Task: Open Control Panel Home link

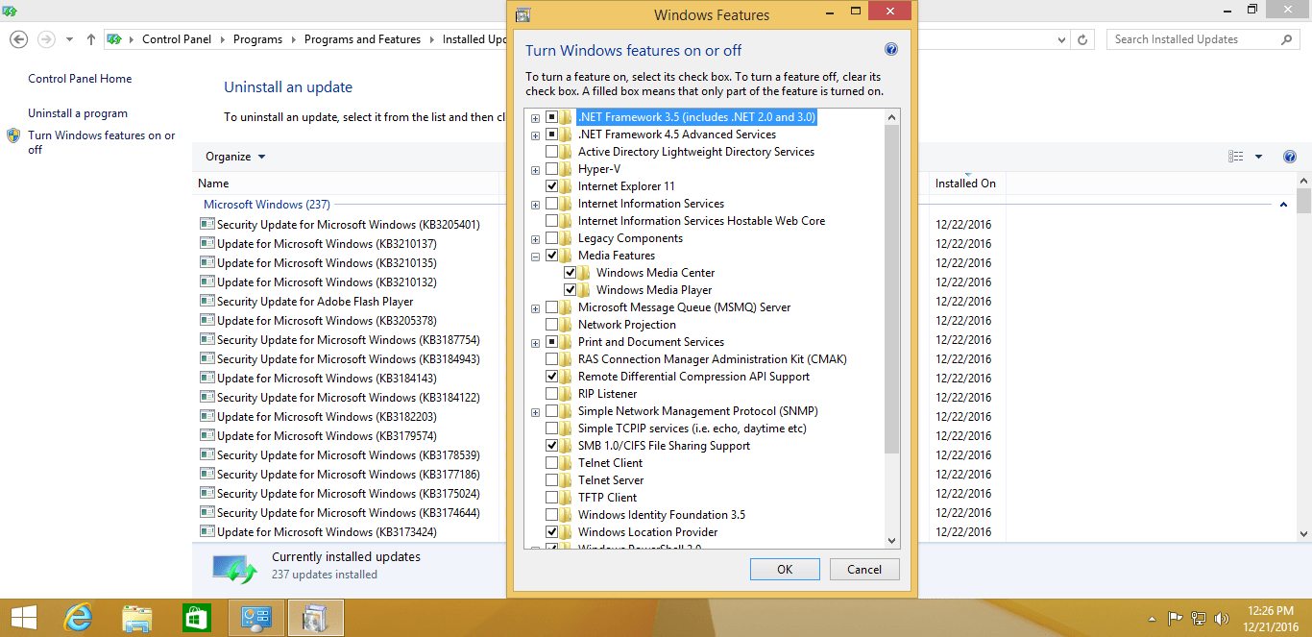Action: (80, 79)
